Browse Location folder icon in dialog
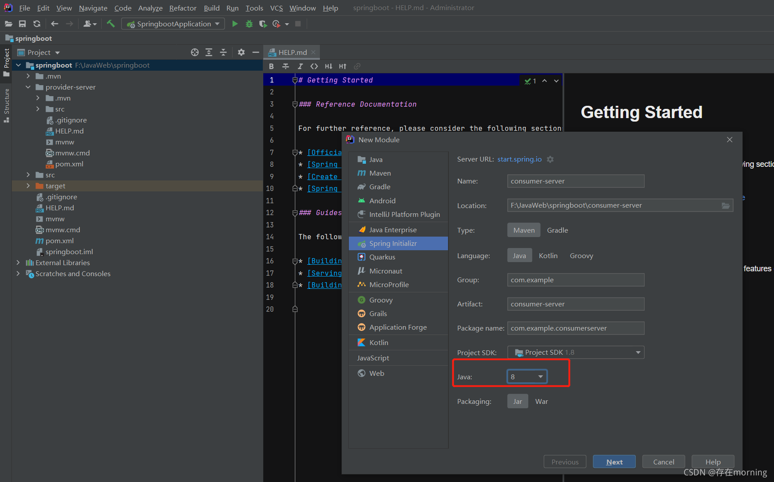The image size is (774, 482). [x=726, y=205]
